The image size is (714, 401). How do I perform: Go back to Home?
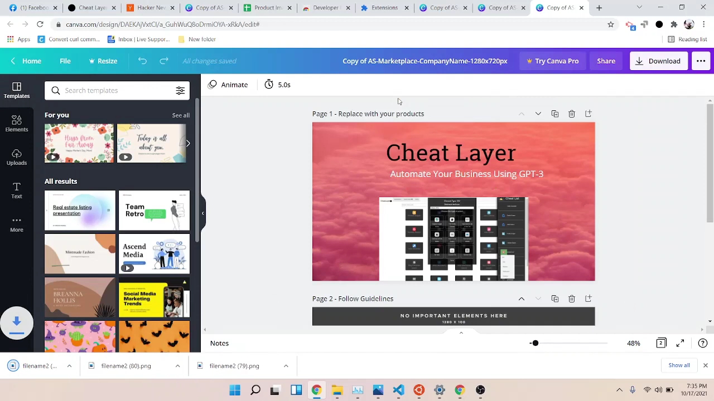[x=26, y=61]
